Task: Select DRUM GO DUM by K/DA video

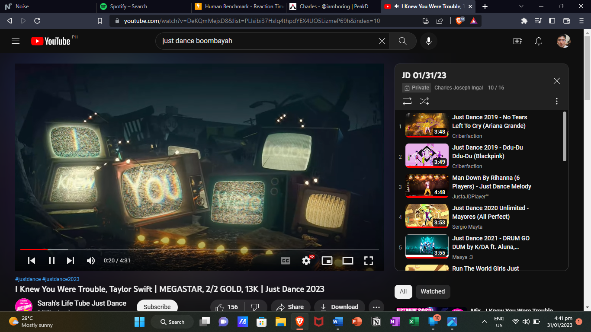Action: pos(480,247)
